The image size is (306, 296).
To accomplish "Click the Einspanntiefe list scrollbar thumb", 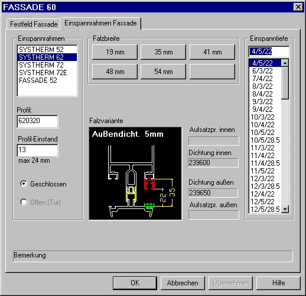I will pyautogui.click(x=285, y=83).
